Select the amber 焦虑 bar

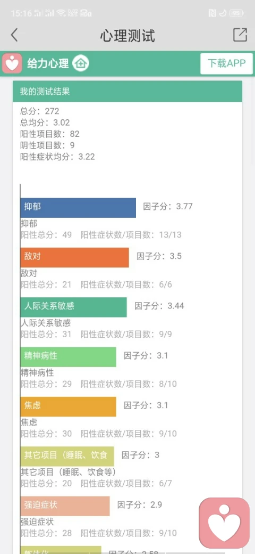pyautogui.click(x=69, y=406)
